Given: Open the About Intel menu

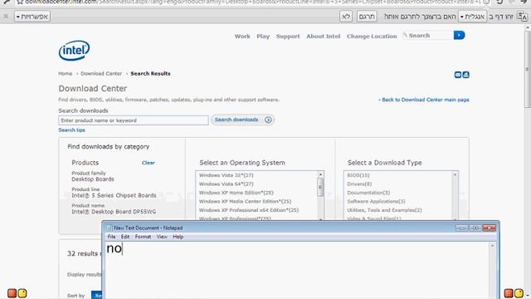Looking at the screenshot, I should pos(323,37).
